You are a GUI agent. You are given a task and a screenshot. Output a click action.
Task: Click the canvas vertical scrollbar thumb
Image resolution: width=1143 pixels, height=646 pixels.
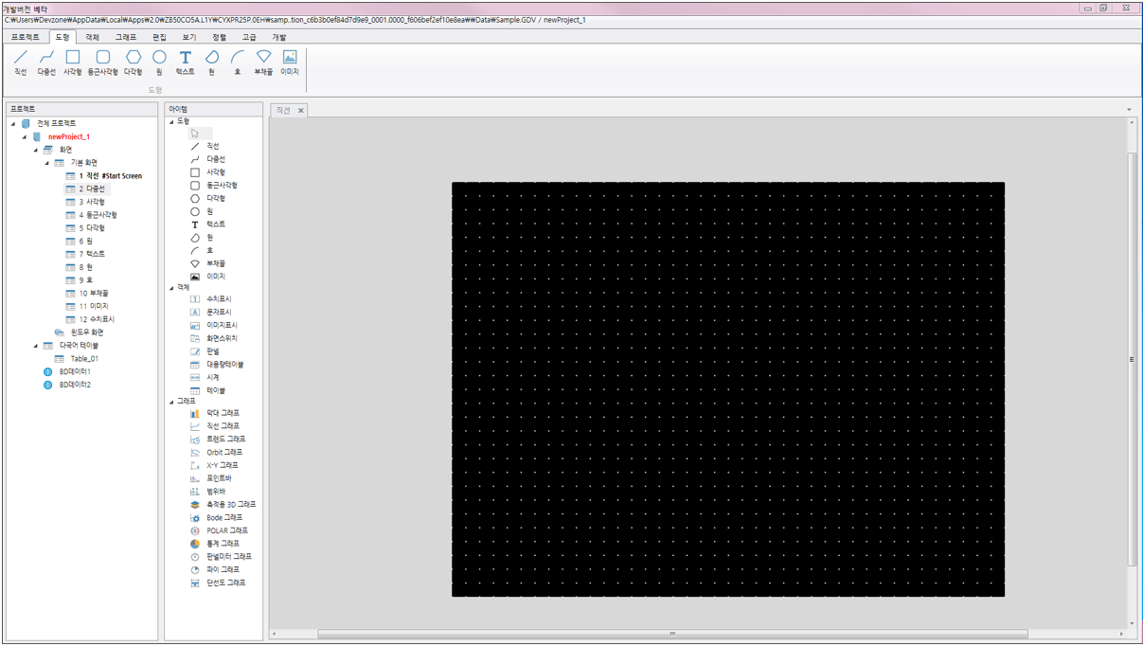pos(1132,359)
